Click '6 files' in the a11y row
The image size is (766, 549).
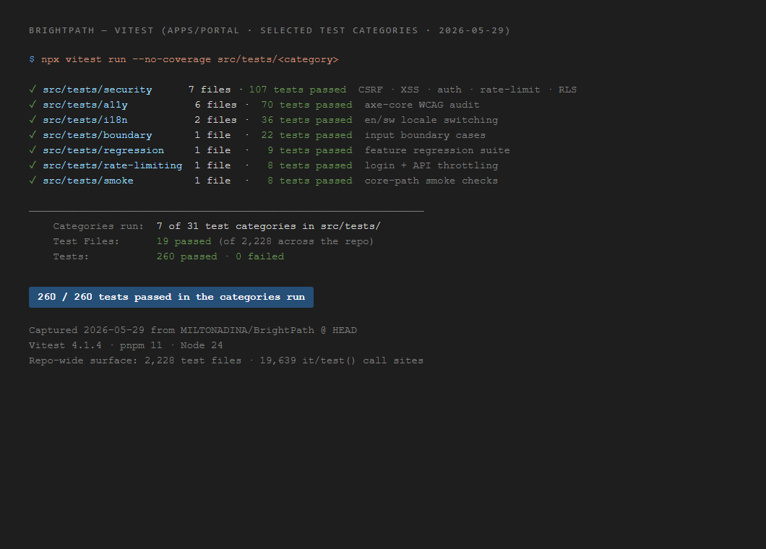click(x=215, y=105)
